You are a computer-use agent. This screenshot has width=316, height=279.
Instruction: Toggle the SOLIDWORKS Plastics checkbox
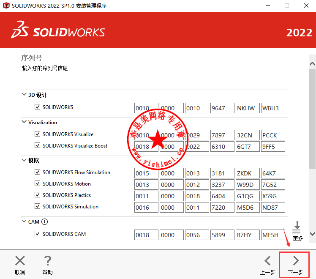pyautogui.click(x=37, y=195)
